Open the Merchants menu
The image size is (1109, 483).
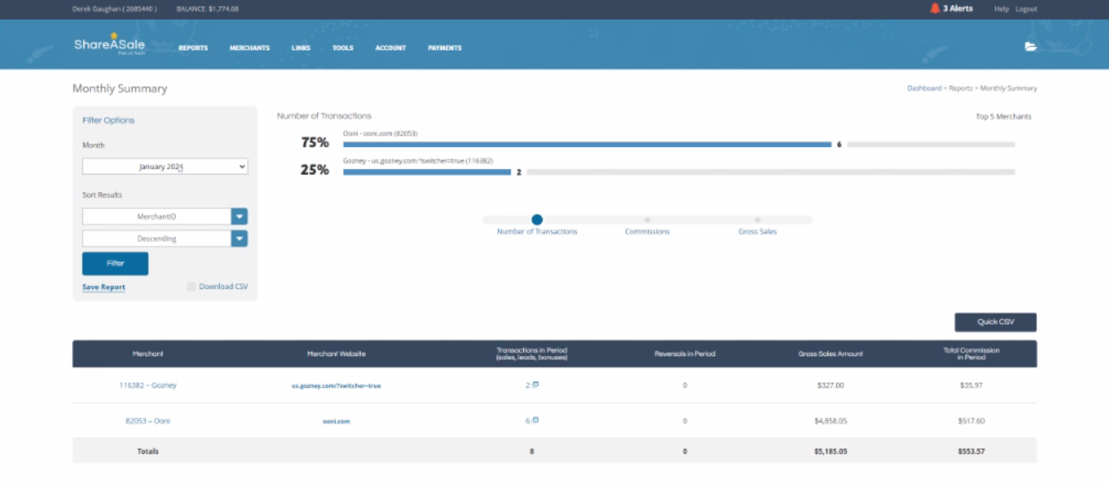[250, 48]
